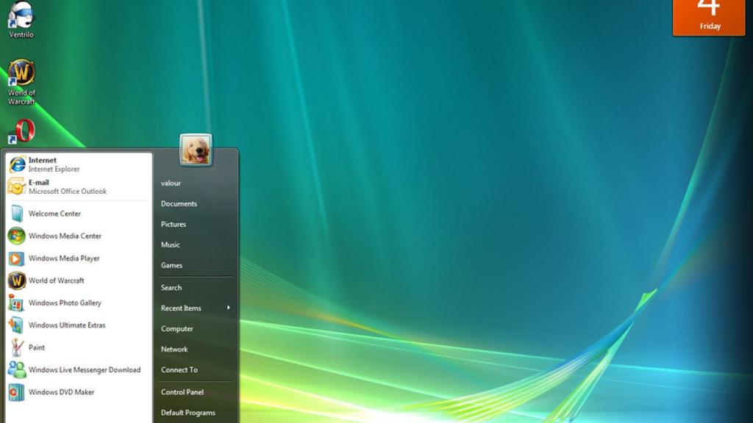This screenshot has width=753, height=423.
Task: Open the Games menu entry
Action: tap(171, 265)
